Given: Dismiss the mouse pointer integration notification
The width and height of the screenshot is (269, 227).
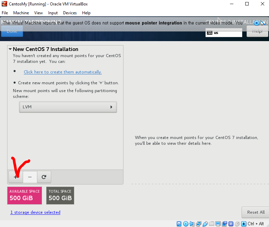Looking at the screenshot, I should (256, 23).
